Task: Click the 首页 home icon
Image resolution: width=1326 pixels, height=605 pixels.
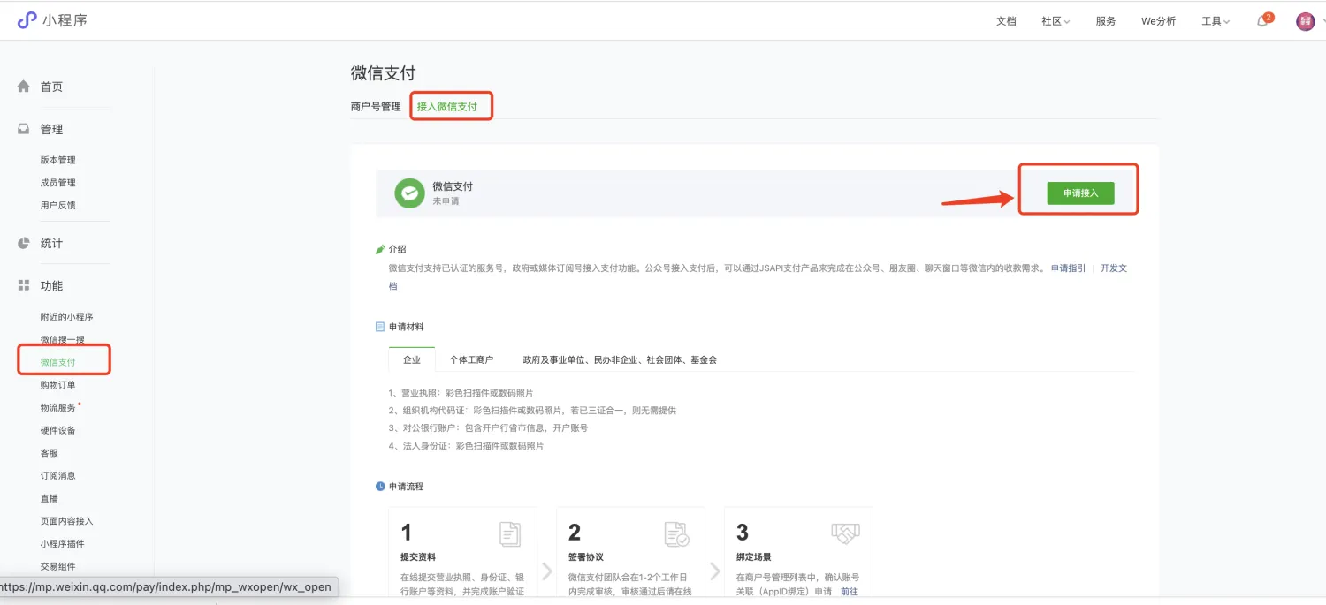Action: tap(24, 87)
